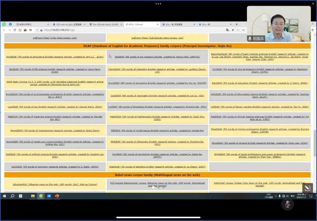
Task: Click the 360 browser logo icon
Action: pyautogui.click(x=4, y=24)
